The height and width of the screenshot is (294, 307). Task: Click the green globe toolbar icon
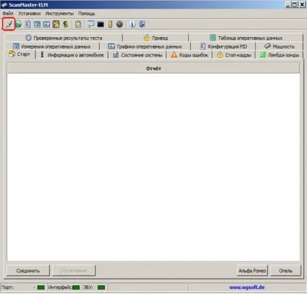[x=18, y=24]
